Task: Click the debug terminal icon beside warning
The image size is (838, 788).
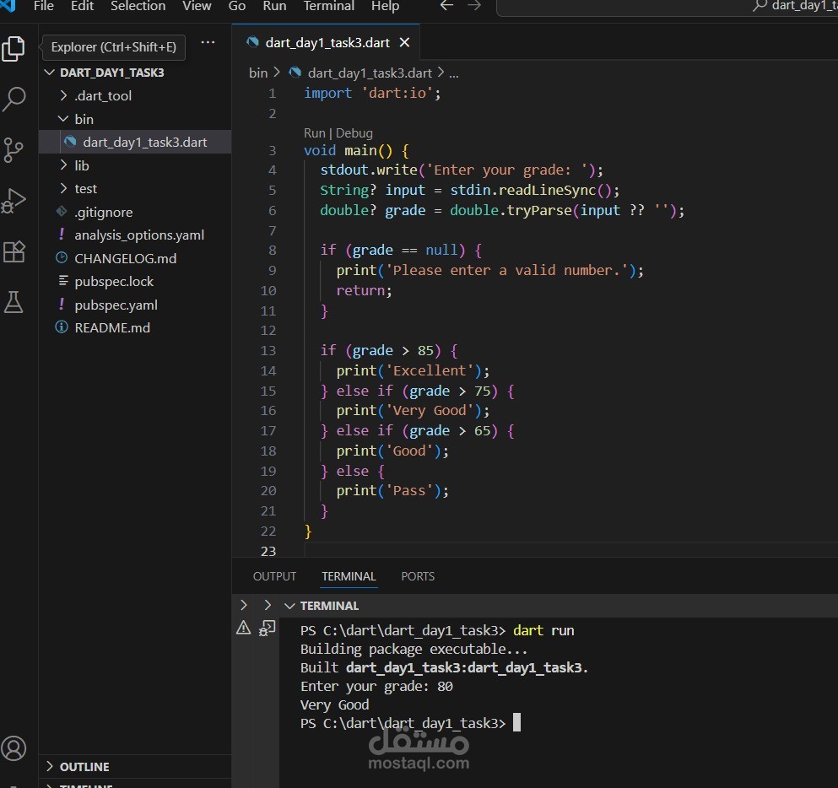Action: (x=268, y=628)
